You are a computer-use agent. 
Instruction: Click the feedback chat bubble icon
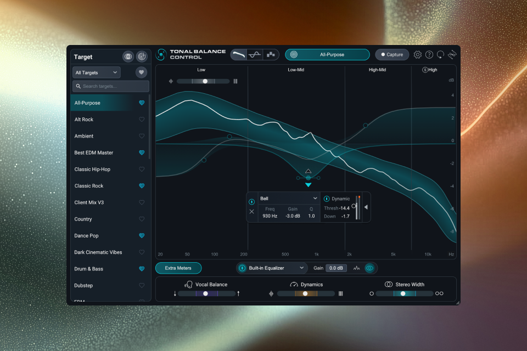pos(441,55)
